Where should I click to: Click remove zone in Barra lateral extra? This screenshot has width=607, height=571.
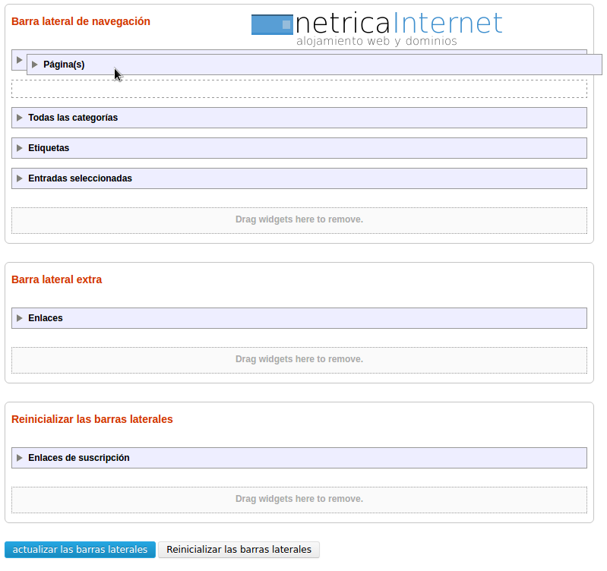(x=299, y=360)
